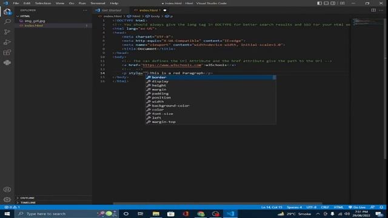Click the feedback icon in status bar
The height and width of the screenshot is (218, 388).
[372, 207]
